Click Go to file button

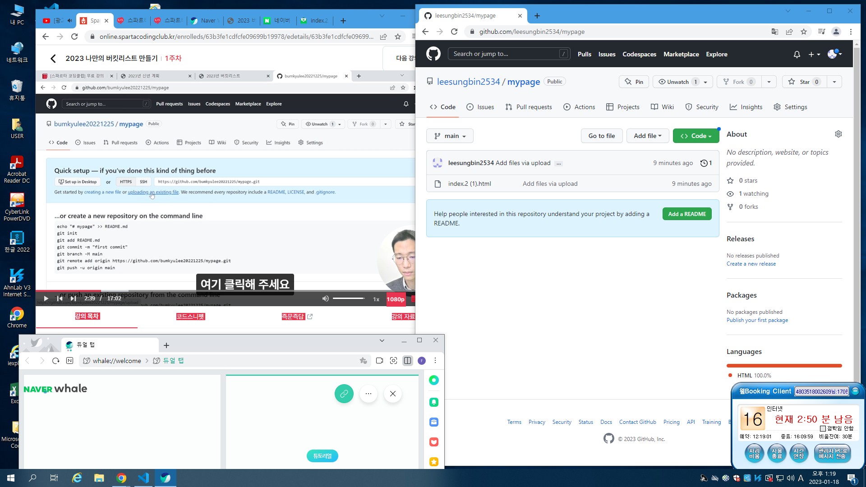tap(602, 136)
